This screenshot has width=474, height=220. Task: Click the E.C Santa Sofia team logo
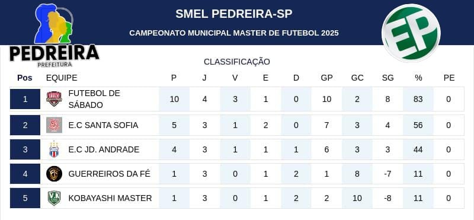click(54, 125)
